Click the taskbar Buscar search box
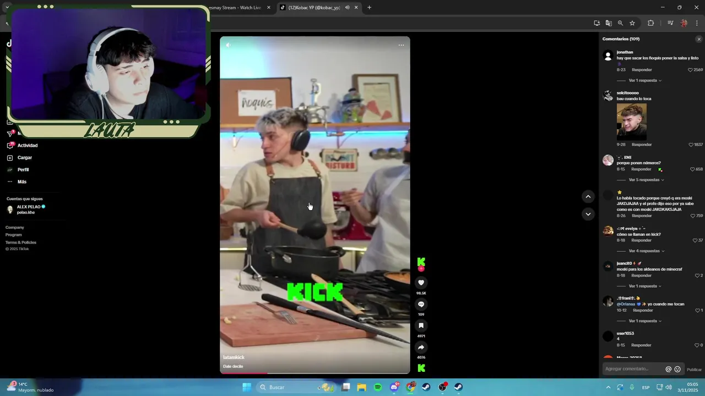705x396 pixels. click(x=297, y=387)
